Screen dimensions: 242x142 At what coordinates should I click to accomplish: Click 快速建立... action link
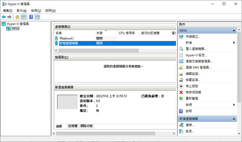[x=193, y=37]
